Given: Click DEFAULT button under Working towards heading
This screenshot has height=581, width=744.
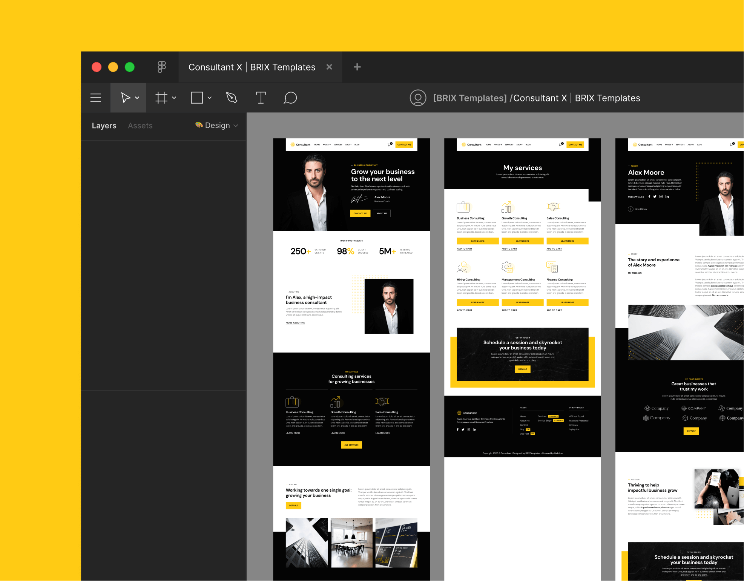Looking at the screenshot, I should pyautogui.click(x=293, y=506).
